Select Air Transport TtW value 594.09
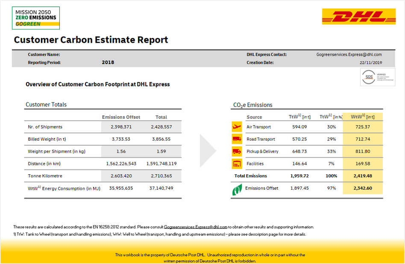Viewport: 405px width, 264px height. pyautogui.click(x=299, y=127)
